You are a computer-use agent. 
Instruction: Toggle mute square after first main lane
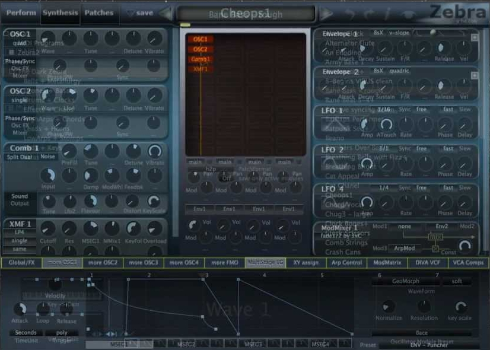(x=209, y=162)
